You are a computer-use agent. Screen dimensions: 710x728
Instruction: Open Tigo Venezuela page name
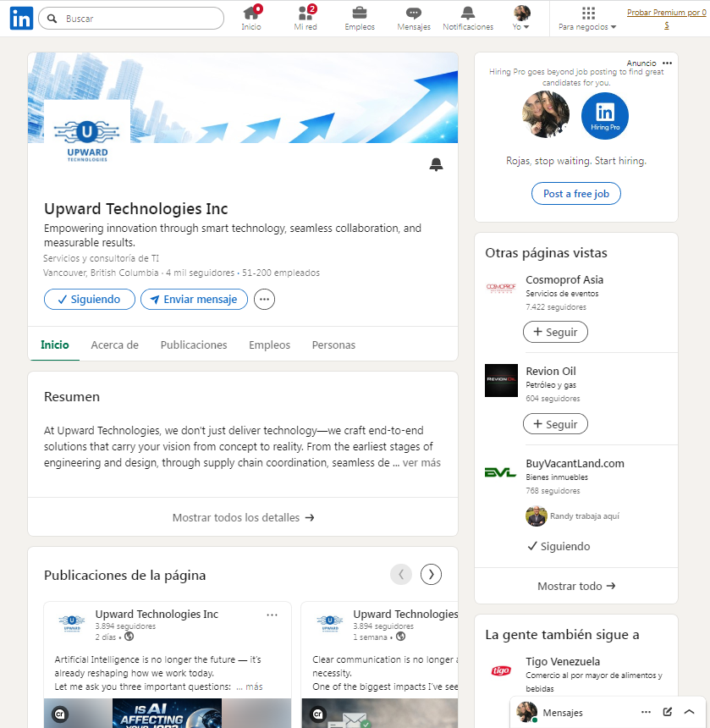point(563,662)
